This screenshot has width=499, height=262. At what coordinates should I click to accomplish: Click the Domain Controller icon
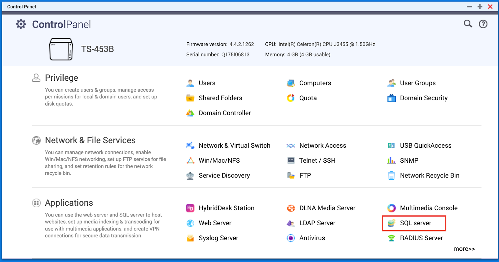pos(190,113)
